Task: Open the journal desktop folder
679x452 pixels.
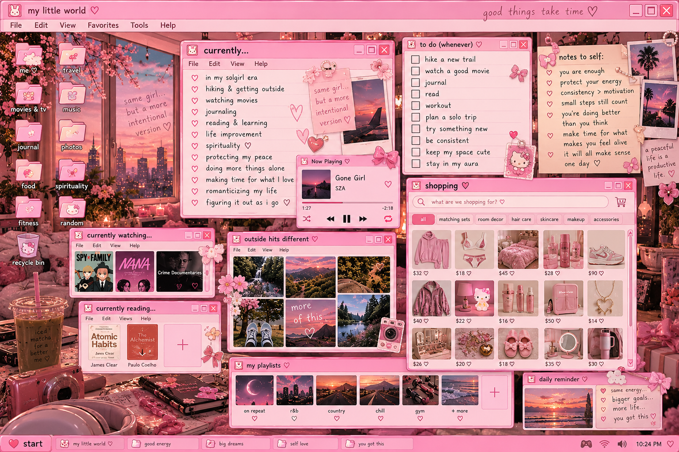Action: pyautogui.click(x=28, y=135)
